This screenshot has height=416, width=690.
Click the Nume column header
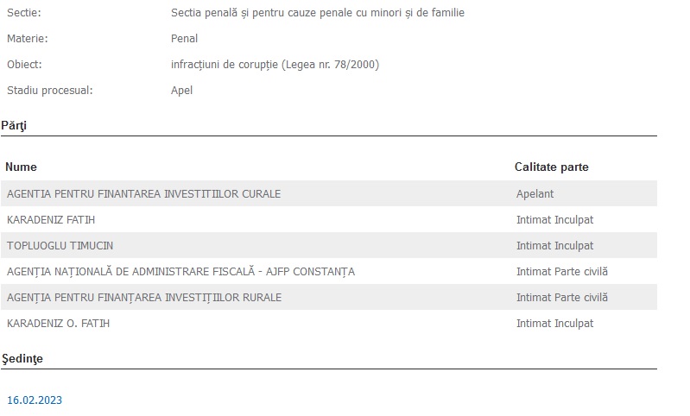(22, 167)
